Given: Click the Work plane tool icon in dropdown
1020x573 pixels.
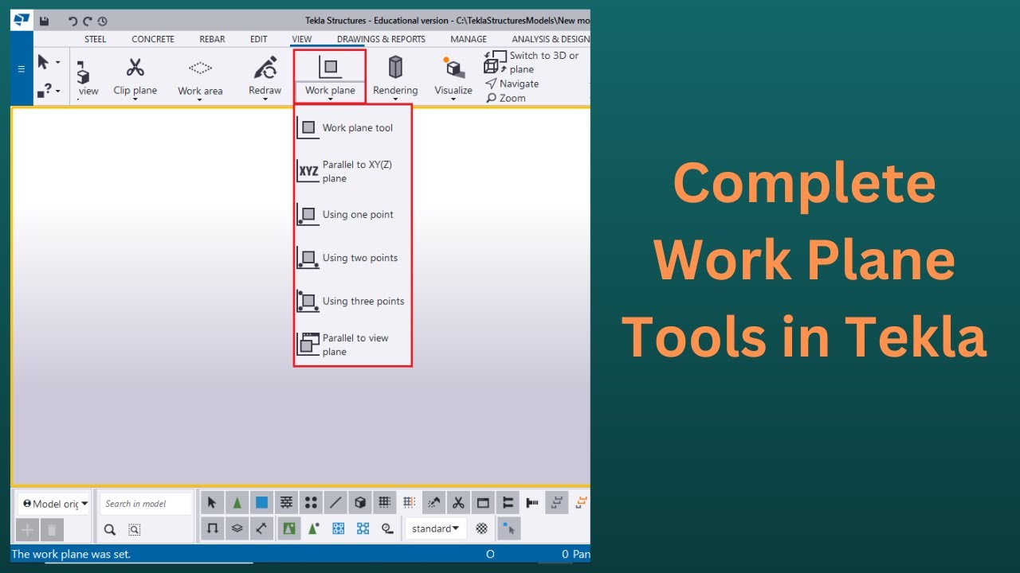Looking at the screenshot, I should [308, 127].
